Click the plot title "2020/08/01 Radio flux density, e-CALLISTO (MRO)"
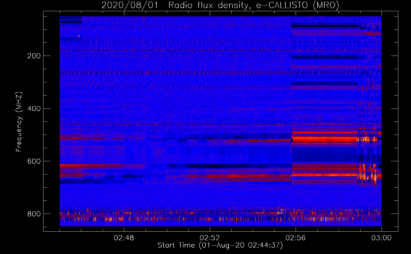This screenshot has width=411, height=254. coord(220,5)
